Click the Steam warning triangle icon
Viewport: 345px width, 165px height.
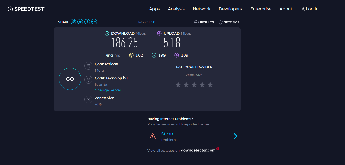coord(153,136)
